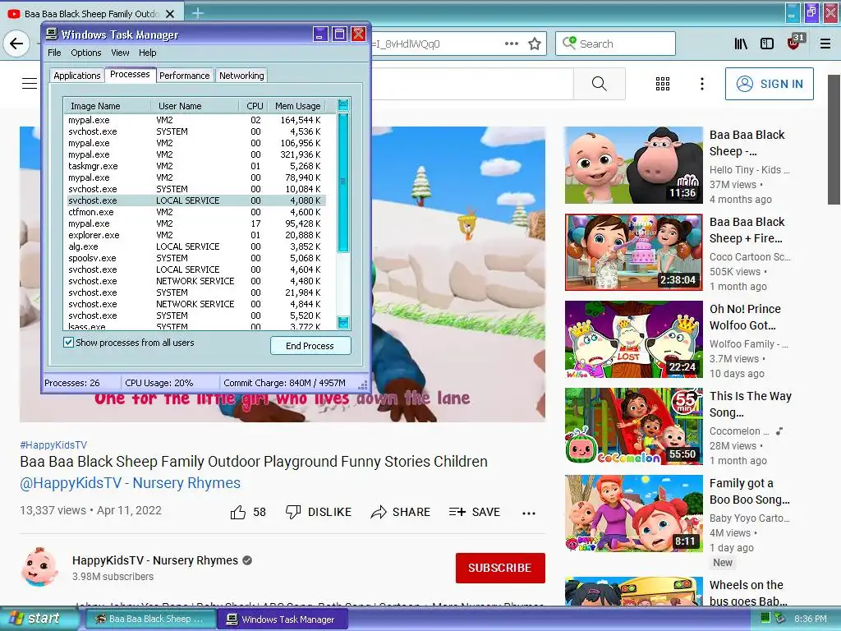Sort processes by Mem Usage column header
The image size is (841, 631).
[x=297, y=106]
